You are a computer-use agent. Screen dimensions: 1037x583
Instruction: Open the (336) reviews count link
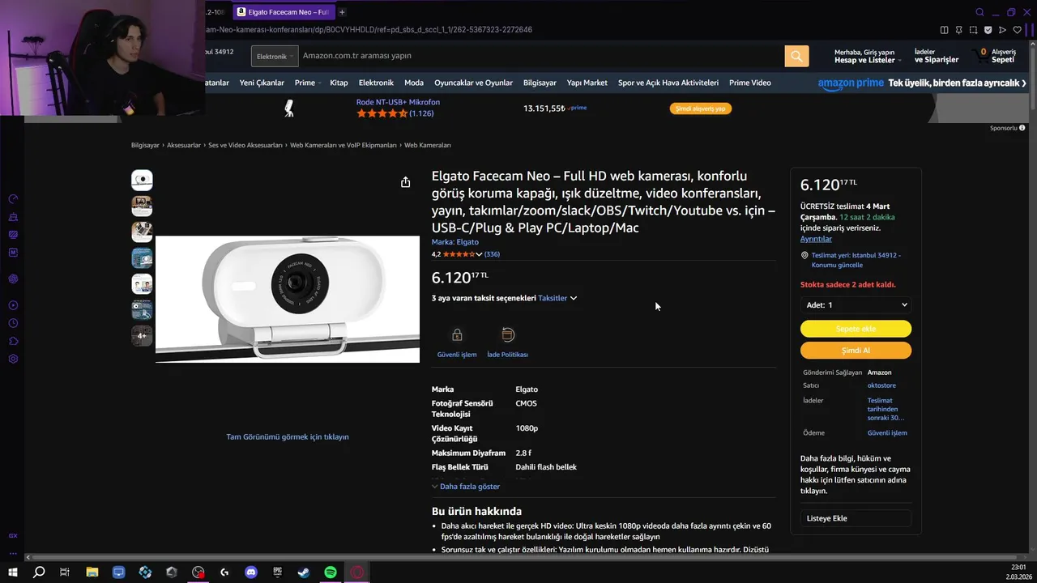point(492,254)
